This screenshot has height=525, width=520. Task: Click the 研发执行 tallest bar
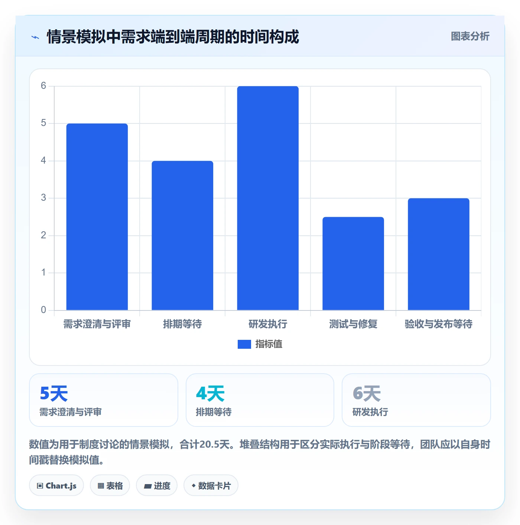[x=268, y=198]
